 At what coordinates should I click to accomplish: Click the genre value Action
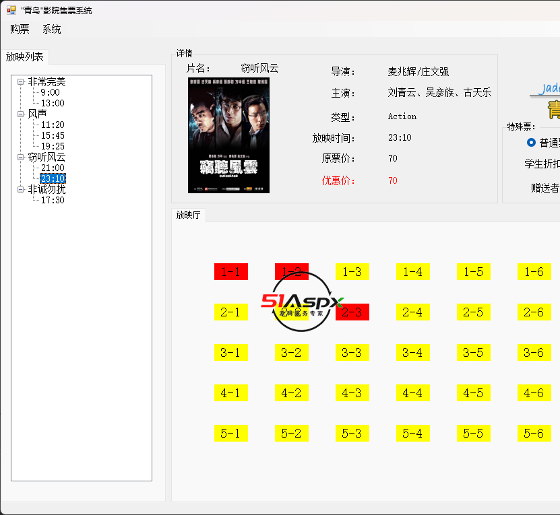(x=402, y=116)
